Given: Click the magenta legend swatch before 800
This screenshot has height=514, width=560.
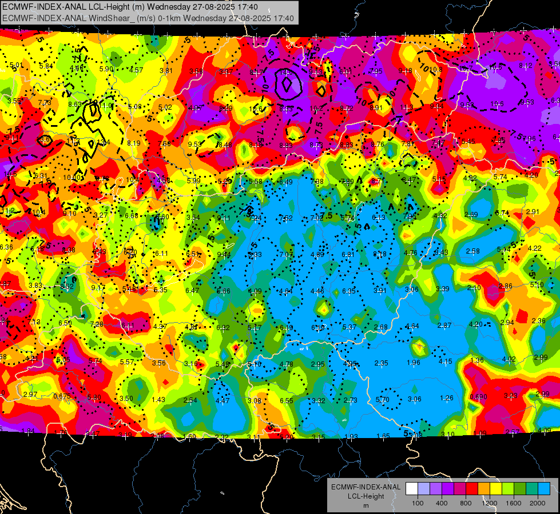Looking at the screenshot, I should (460, 489).
